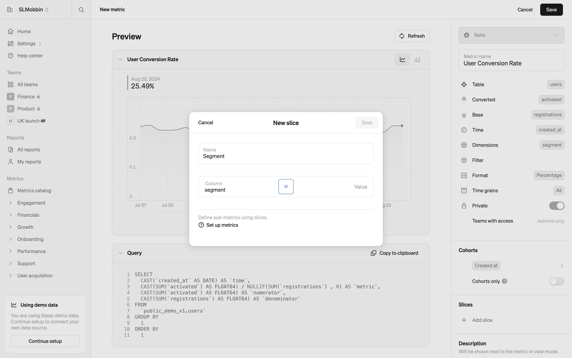The width and height of the screenshot is (572, 358).
Task: Go to the Home page
Action: click(24, 31)
